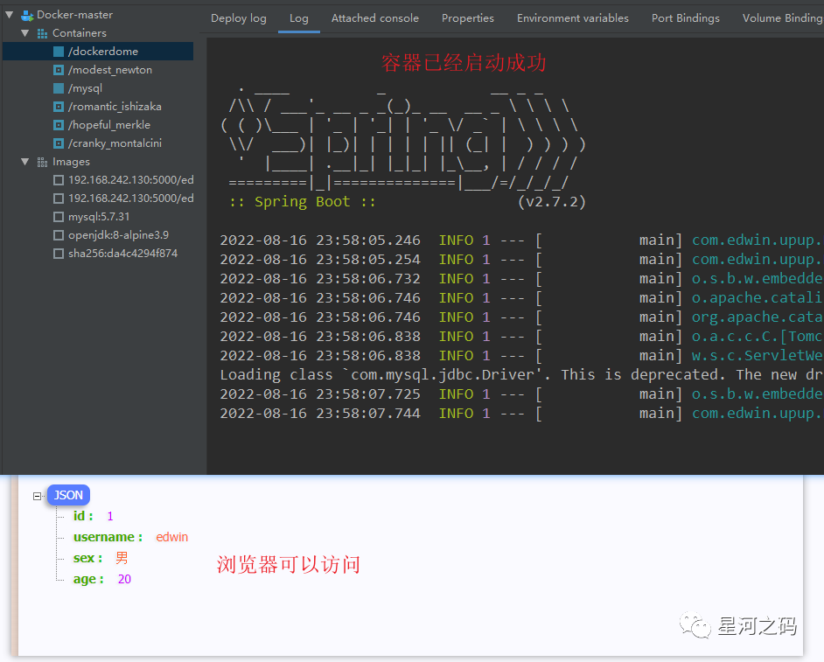Open the Port Bindings tab
Viewport: 824px width, 662px height.
(x=685, y=17)
